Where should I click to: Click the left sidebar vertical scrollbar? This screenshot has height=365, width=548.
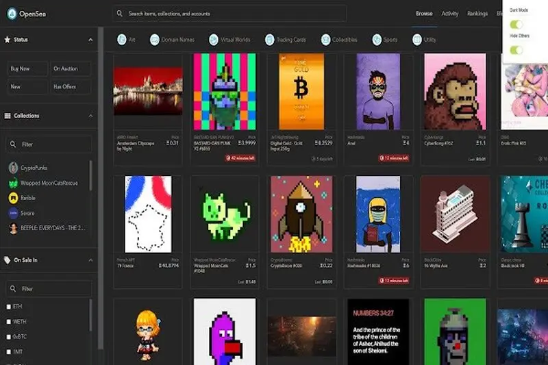coord(101,188)
